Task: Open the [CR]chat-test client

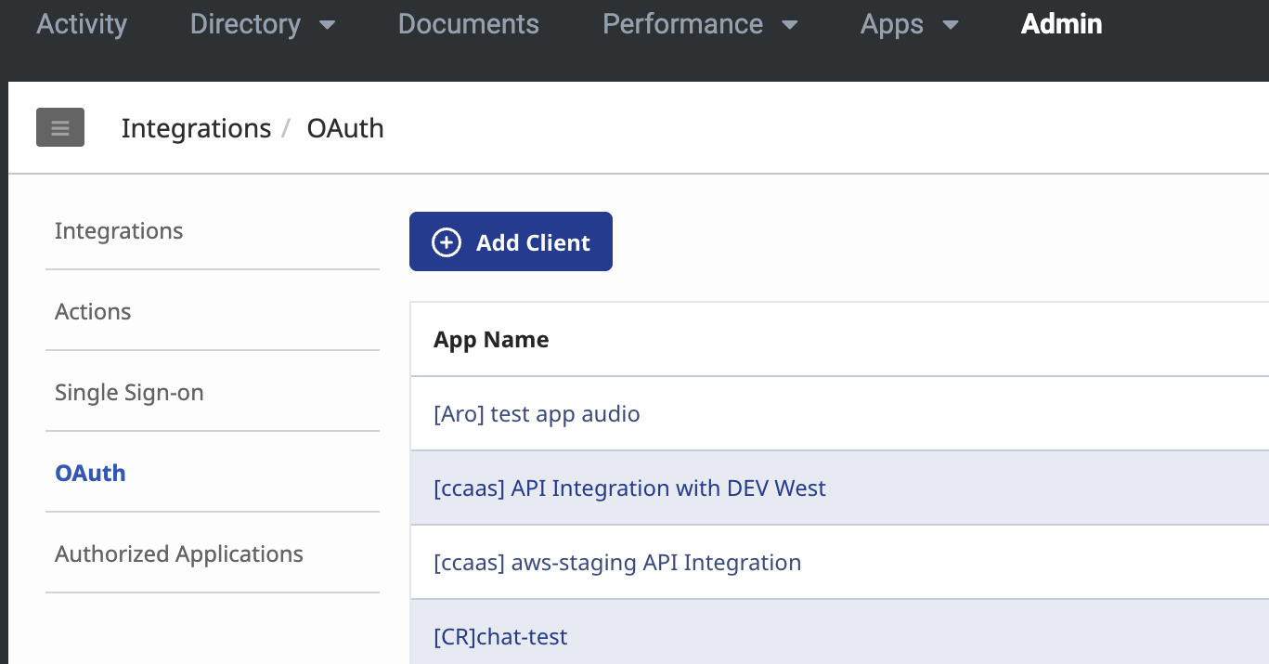Action: pyautogui.click(x=500, y=636)
